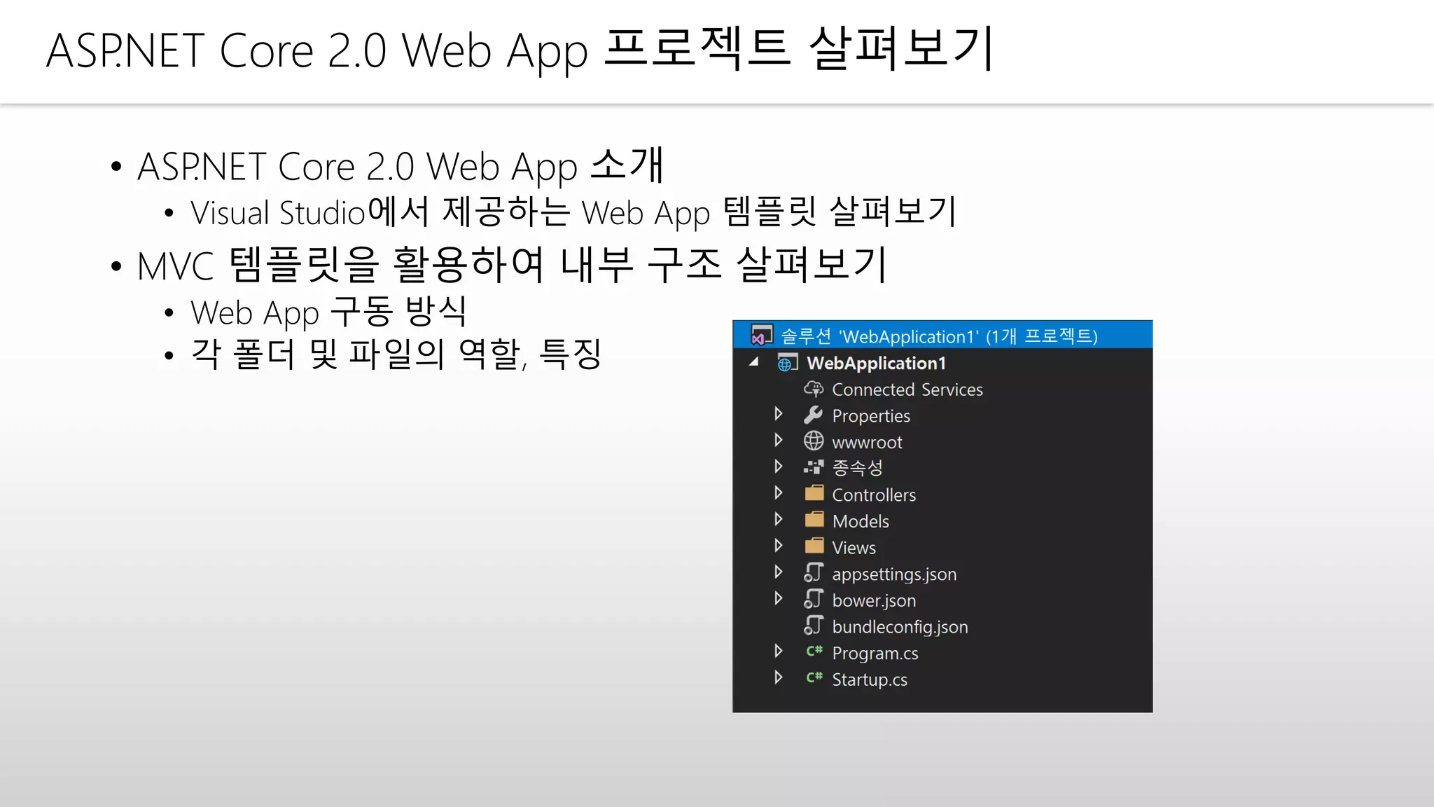This screenshot has width=1434, height=807.
Task: Click the wwwroot globe icon
Action: coord(814,441)
